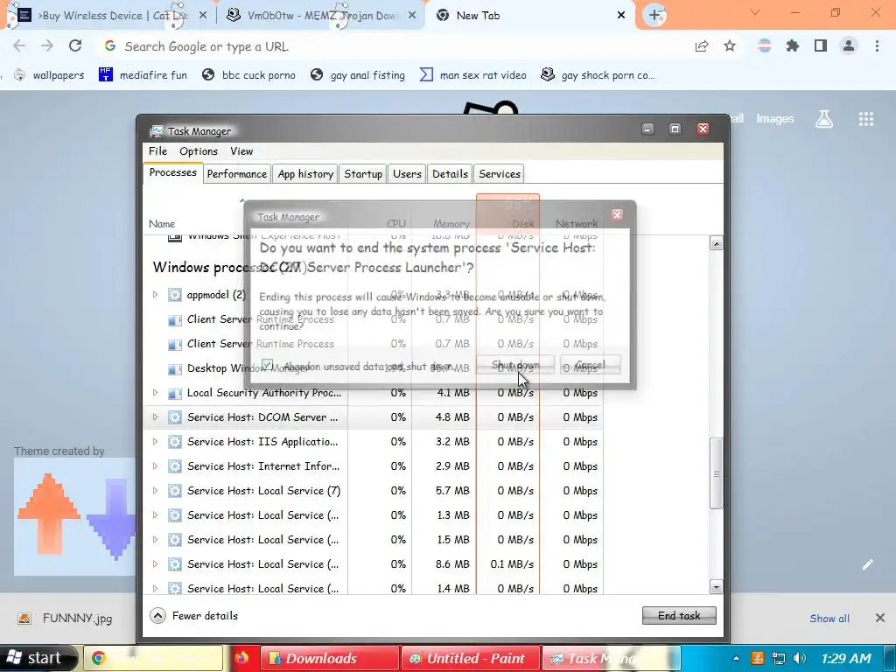Click the 1:29 AM taskbar clock
Image resolution: width=896 pixels, height=672 pixels.
846,658
